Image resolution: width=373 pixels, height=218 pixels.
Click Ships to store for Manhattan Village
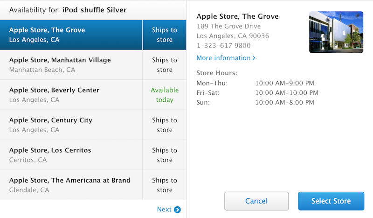point(165,65)
